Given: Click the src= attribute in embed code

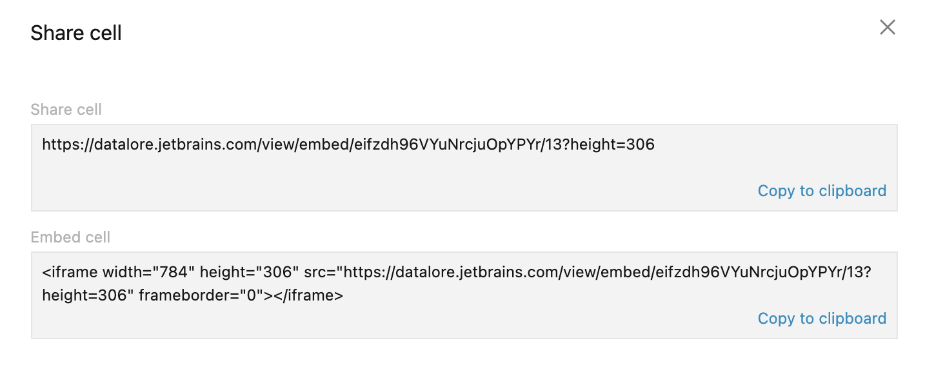Looking at the screenshot, I should [x=319, y=273].
